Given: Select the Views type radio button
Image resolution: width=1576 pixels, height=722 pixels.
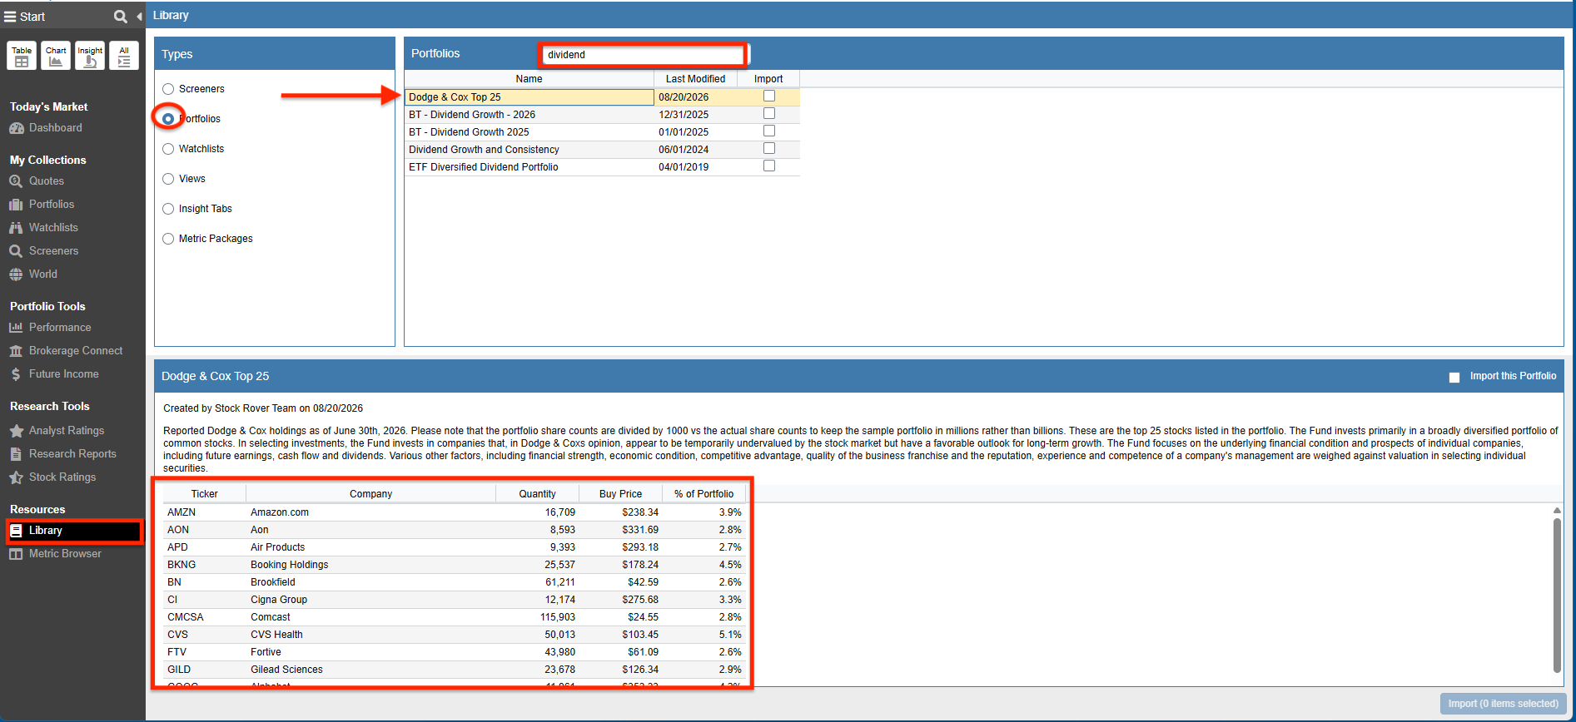Looking at the screenshot, I should click(168, 179).
